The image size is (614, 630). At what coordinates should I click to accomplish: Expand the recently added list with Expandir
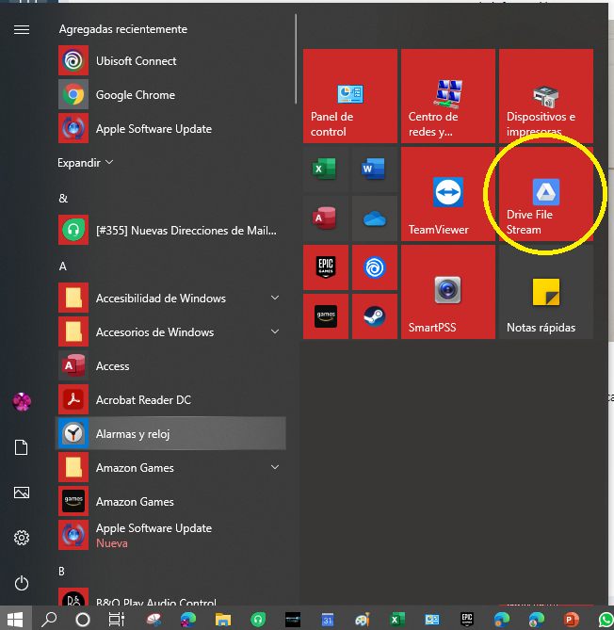85,163
